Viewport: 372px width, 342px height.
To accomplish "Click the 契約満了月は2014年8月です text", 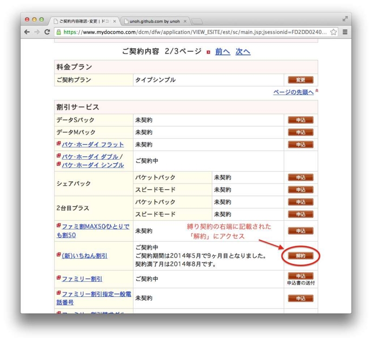I will pos(175,264).
